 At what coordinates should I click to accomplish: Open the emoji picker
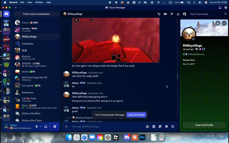(166, 127)
